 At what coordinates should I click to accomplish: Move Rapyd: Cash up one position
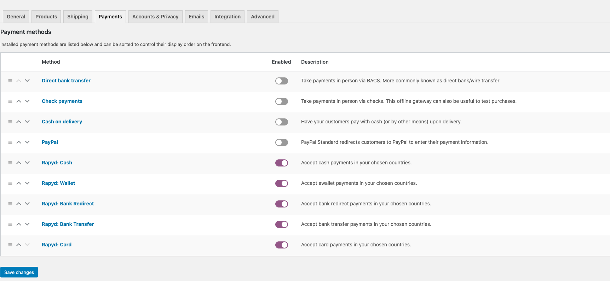[x=19, y=163]
